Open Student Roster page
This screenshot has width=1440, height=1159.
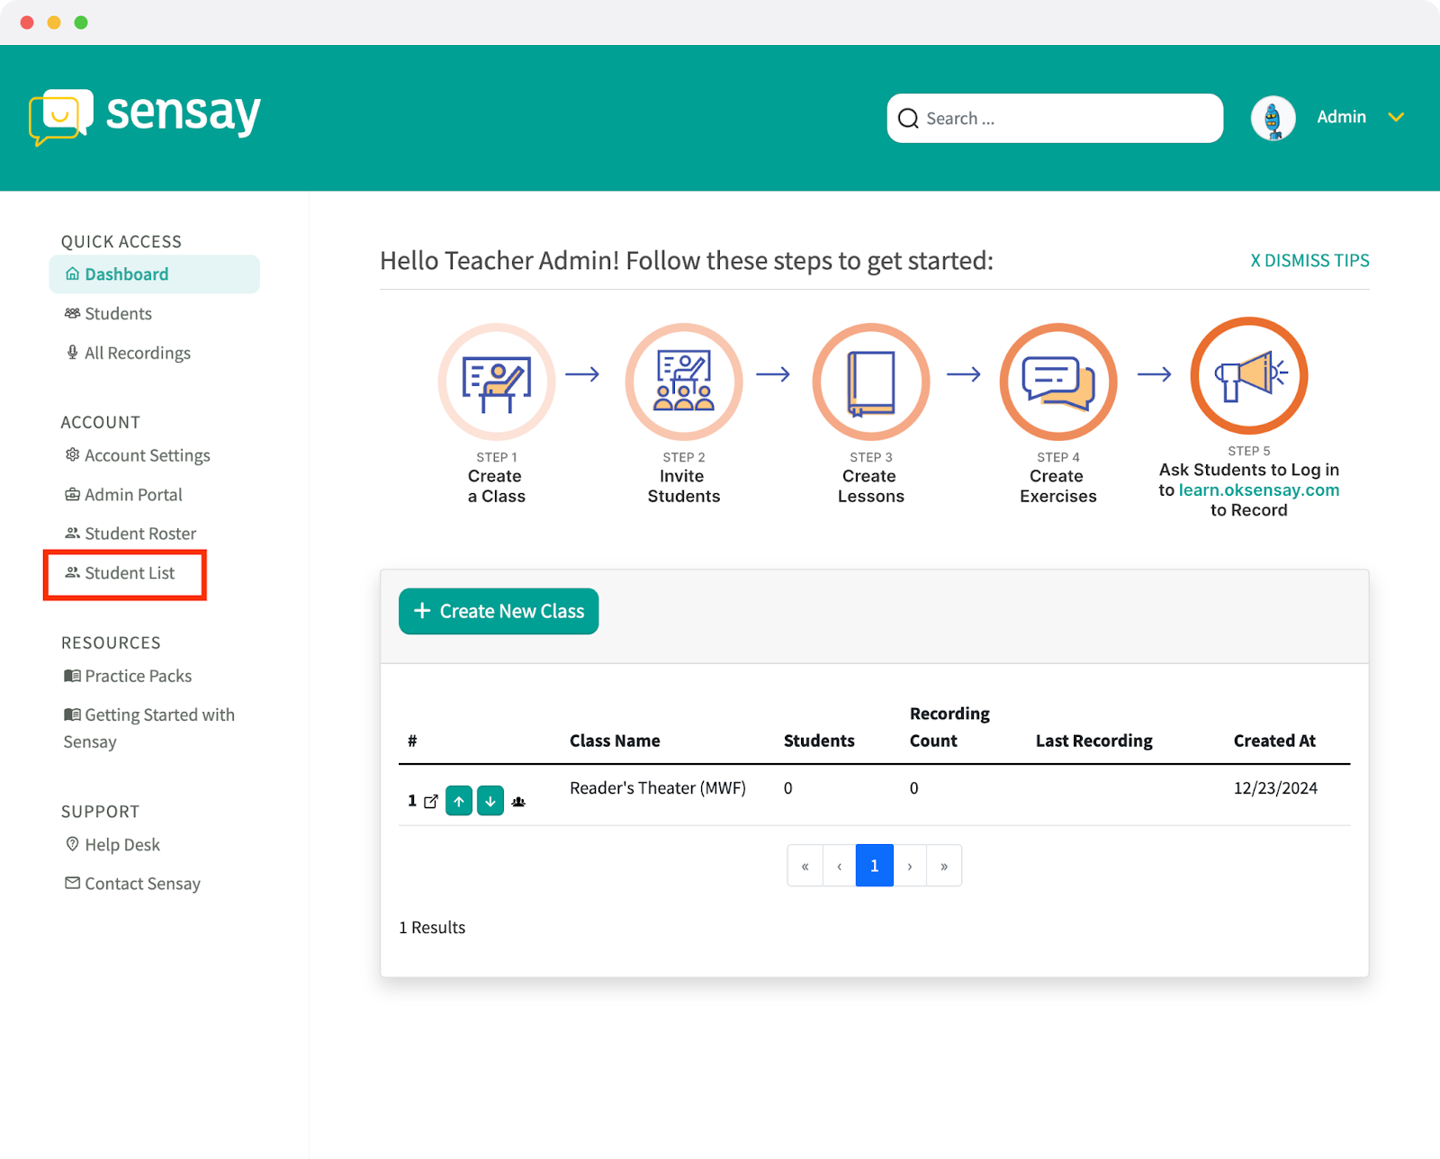pyautogui.click(x=130, y=534)
